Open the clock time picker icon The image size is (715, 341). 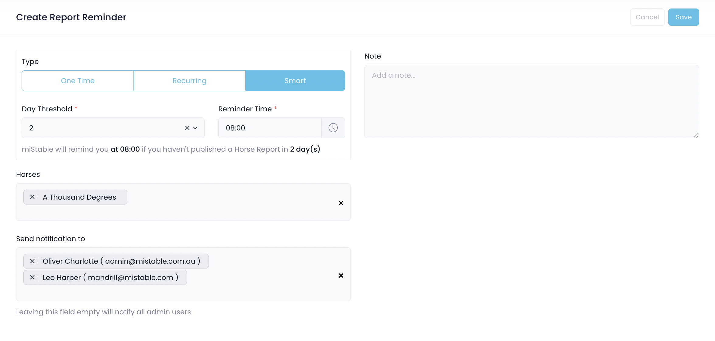[x=333, y=128]
